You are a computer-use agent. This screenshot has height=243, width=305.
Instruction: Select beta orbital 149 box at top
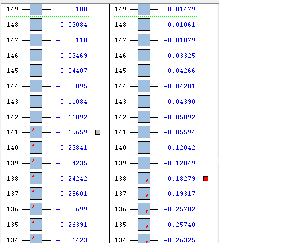pyautogui.click(x=144, y=9)
